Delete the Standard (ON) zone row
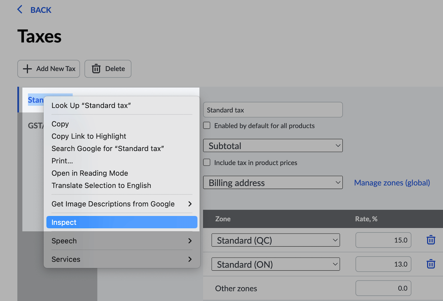This screenshot has width=443, height=301. (x=431, y=264)
